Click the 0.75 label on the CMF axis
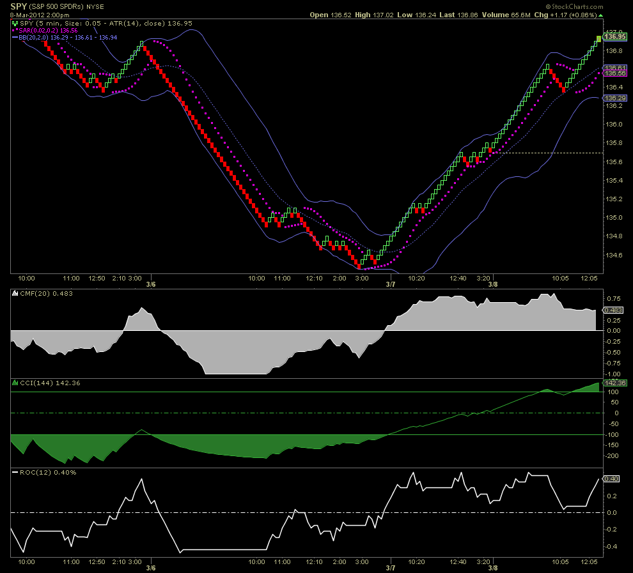This screenshot has height=573, width=633. coord(614,299)
